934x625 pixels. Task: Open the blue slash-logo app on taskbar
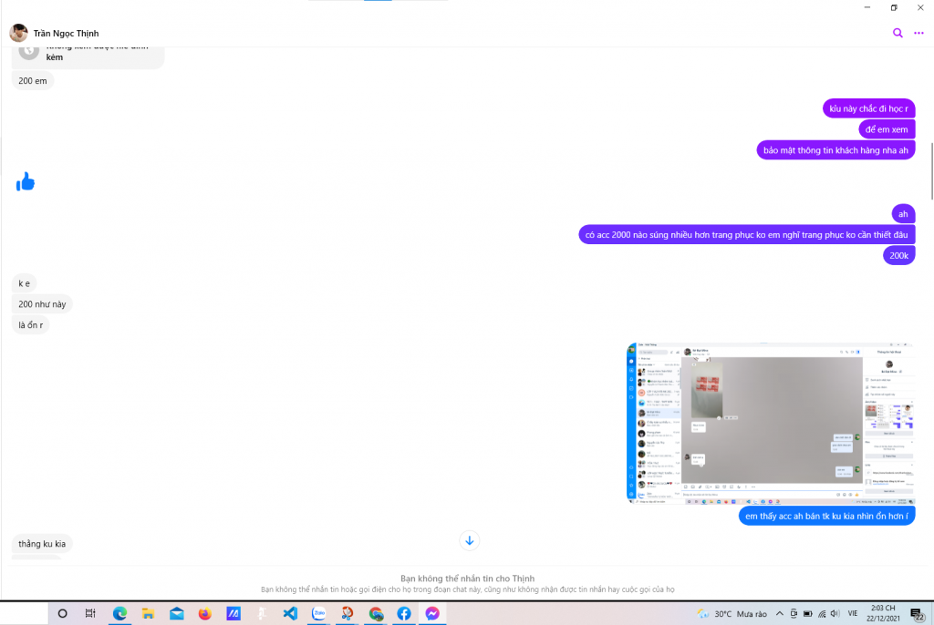pos(233,613)
